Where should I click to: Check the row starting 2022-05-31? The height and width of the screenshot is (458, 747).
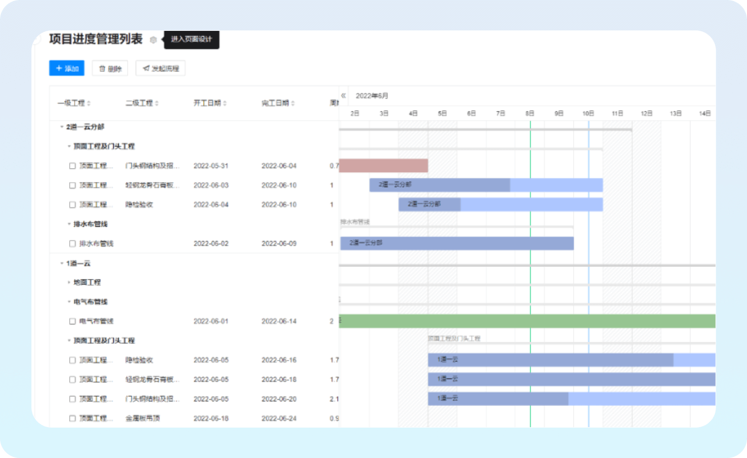coord(72,166)
